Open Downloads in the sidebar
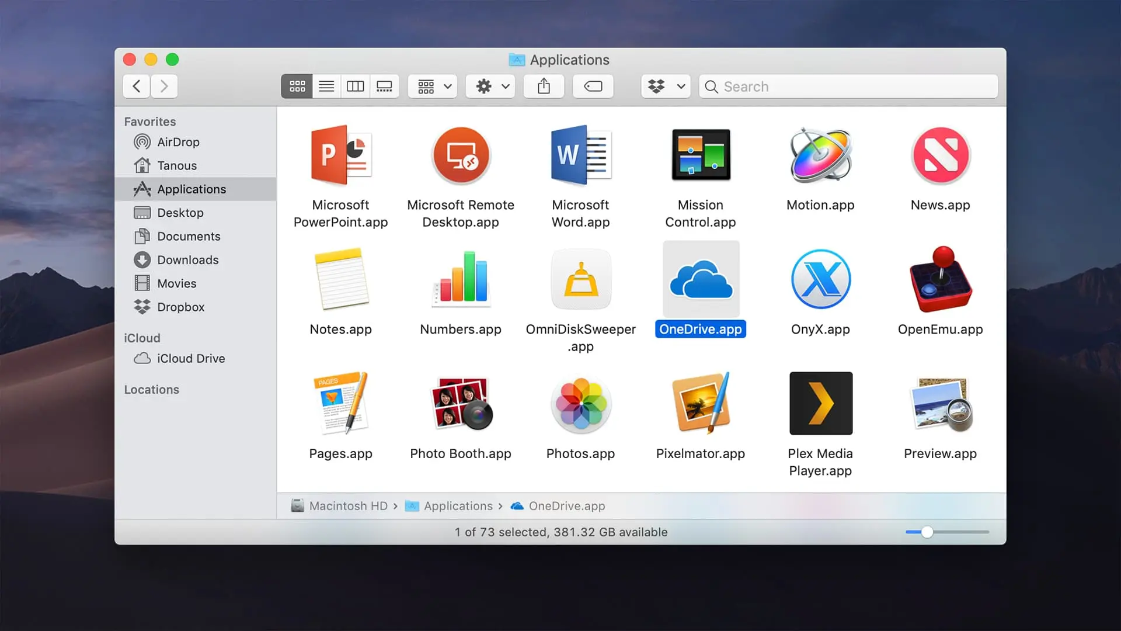This screenshot has height=631, width=1121. pos(187,260)
